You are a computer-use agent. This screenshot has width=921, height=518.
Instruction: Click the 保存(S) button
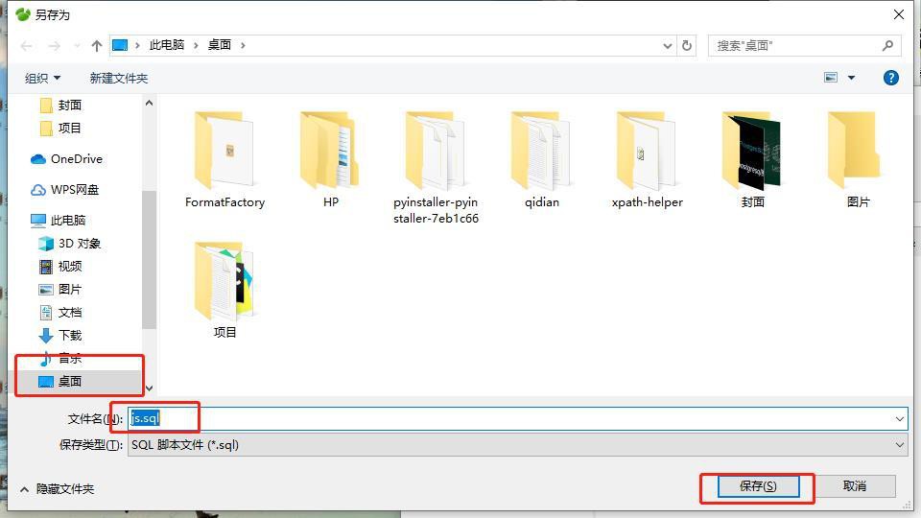pos(758,486)
